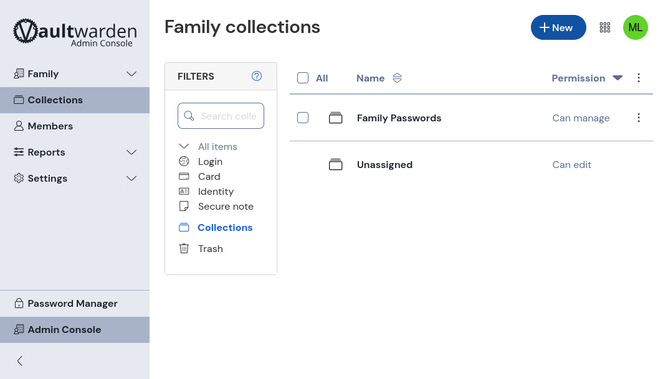Click the Vaultwarden Admin Console logo
Image resolution: width=668 pixels, height=379 pixels.
(x=75, y=32)
